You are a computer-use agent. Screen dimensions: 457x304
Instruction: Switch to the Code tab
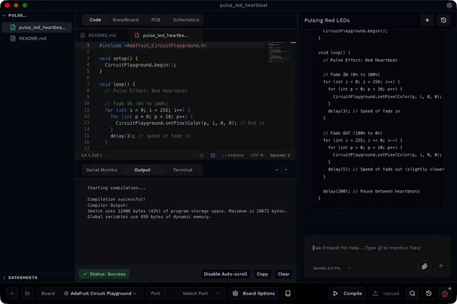coord(95,19)
